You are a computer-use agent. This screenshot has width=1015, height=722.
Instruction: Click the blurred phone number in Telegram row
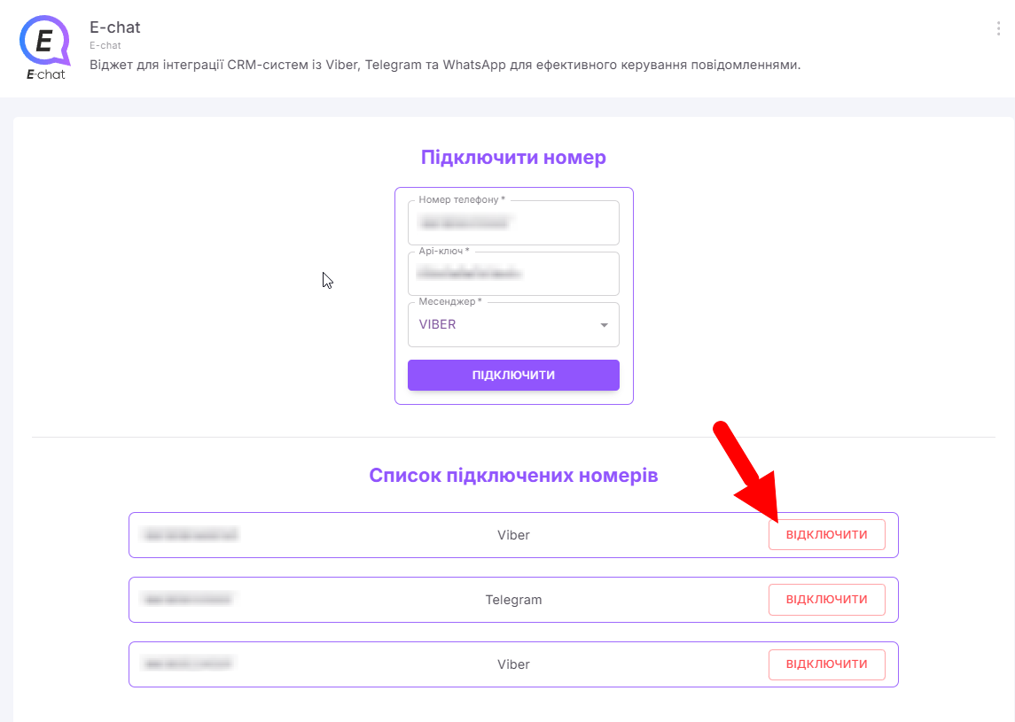click(187, 599)
